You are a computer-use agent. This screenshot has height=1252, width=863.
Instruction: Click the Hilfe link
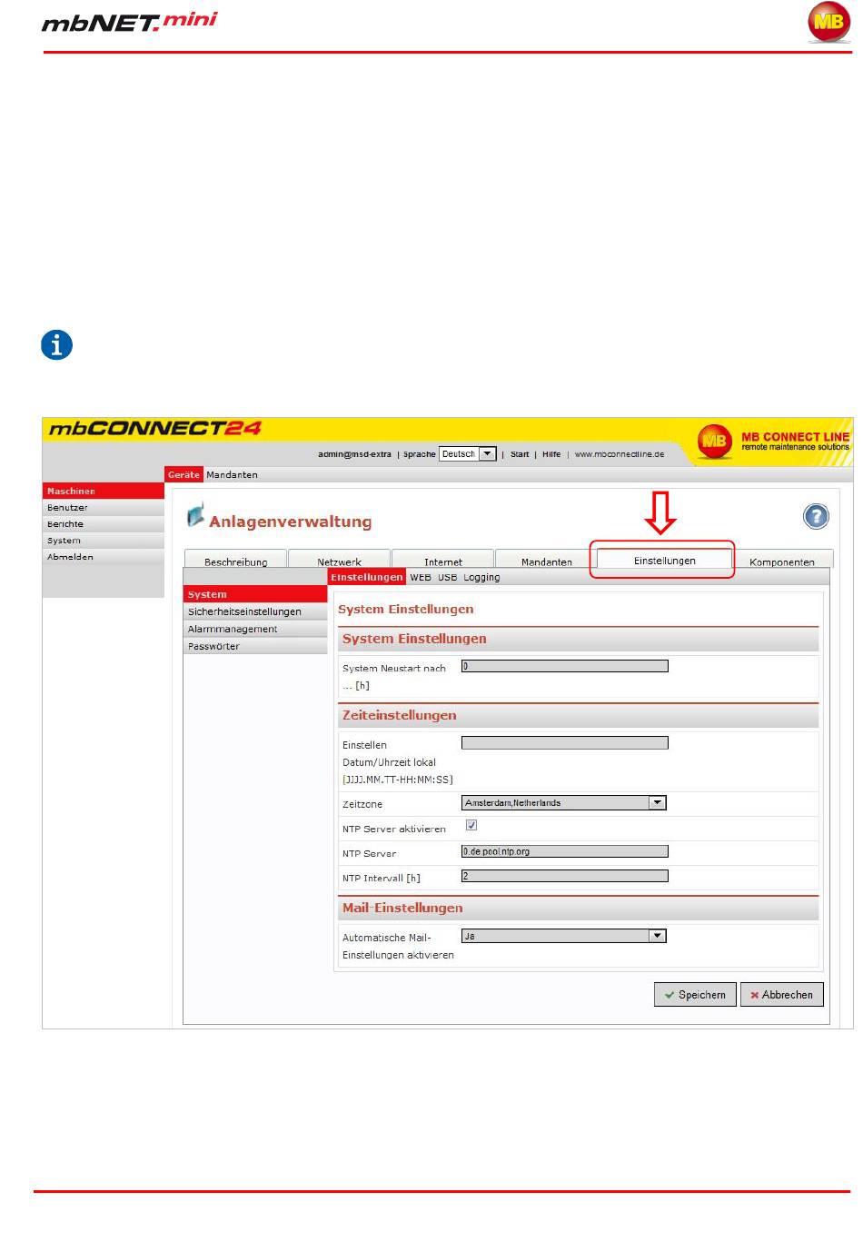point(551,454)
